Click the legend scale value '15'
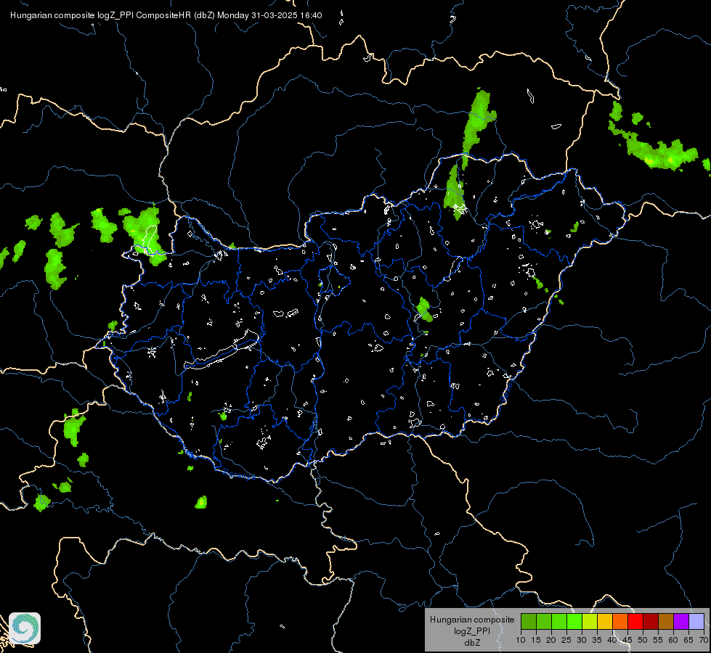The height and width of the screenshot is (653, 711). (536, 640)
